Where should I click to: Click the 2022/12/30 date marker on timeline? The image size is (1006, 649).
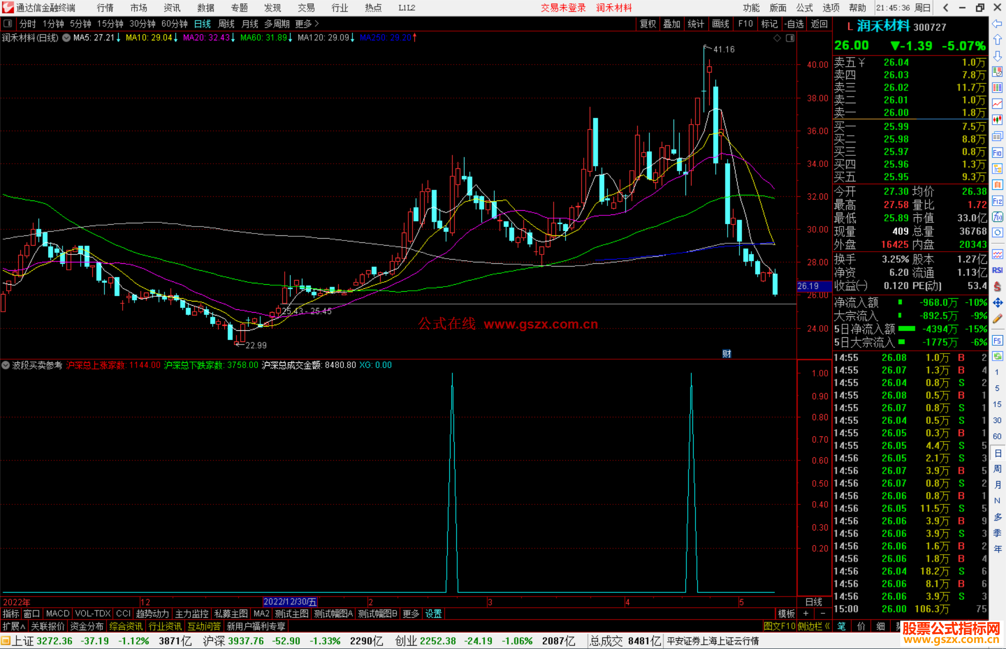coord(290,602)
